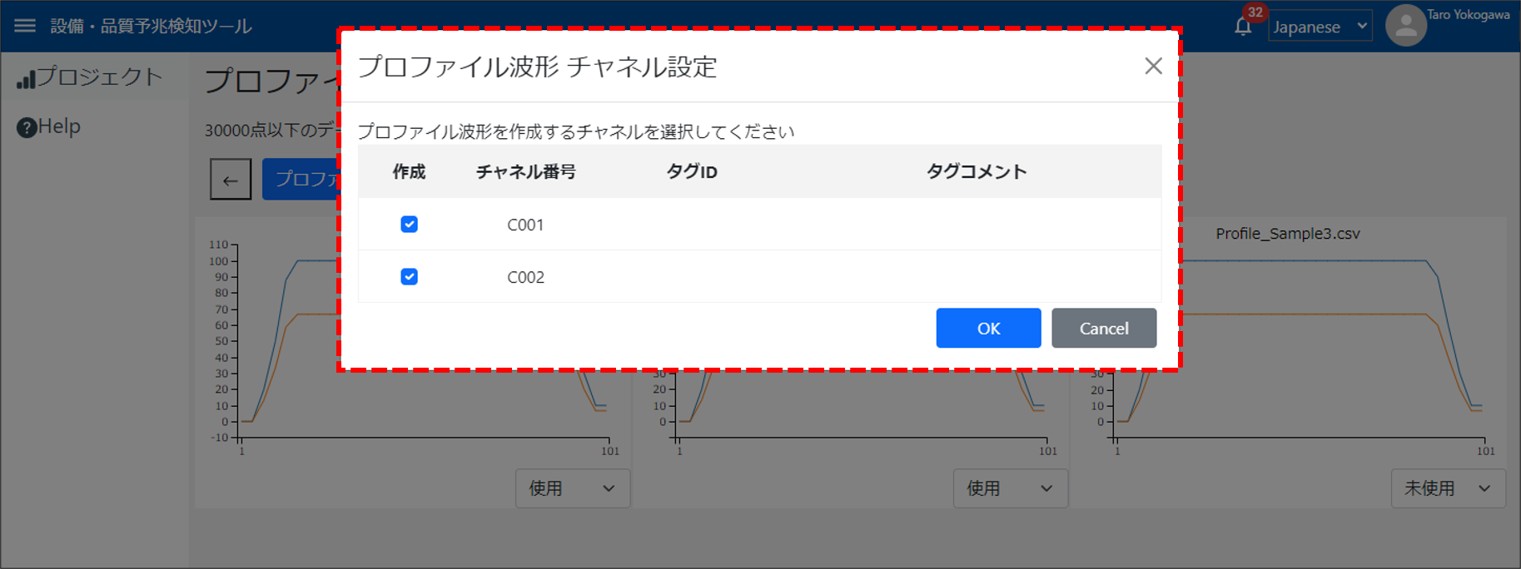Confirm channel settings with OK
This screenshot has width=1521, height=569.
988,328
